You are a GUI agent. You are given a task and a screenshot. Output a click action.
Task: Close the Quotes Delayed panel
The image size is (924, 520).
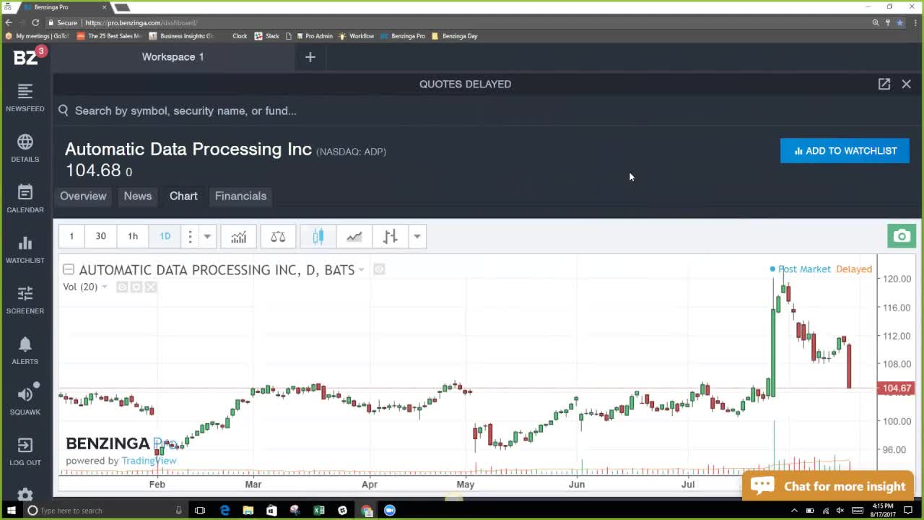tap(907, 84)
